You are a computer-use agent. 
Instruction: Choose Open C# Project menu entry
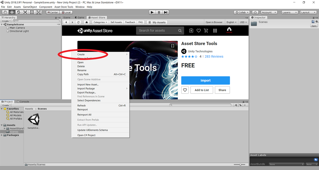(100, 135)
